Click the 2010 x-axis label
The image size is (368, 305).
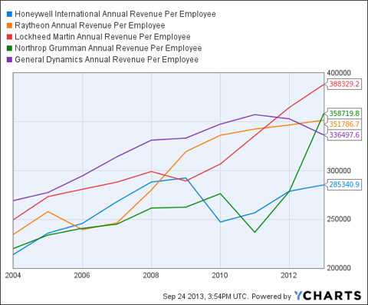220,275
